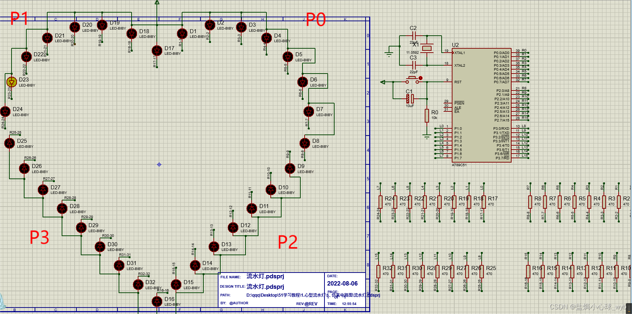Select LED D21 symbol

click(47, 38)
